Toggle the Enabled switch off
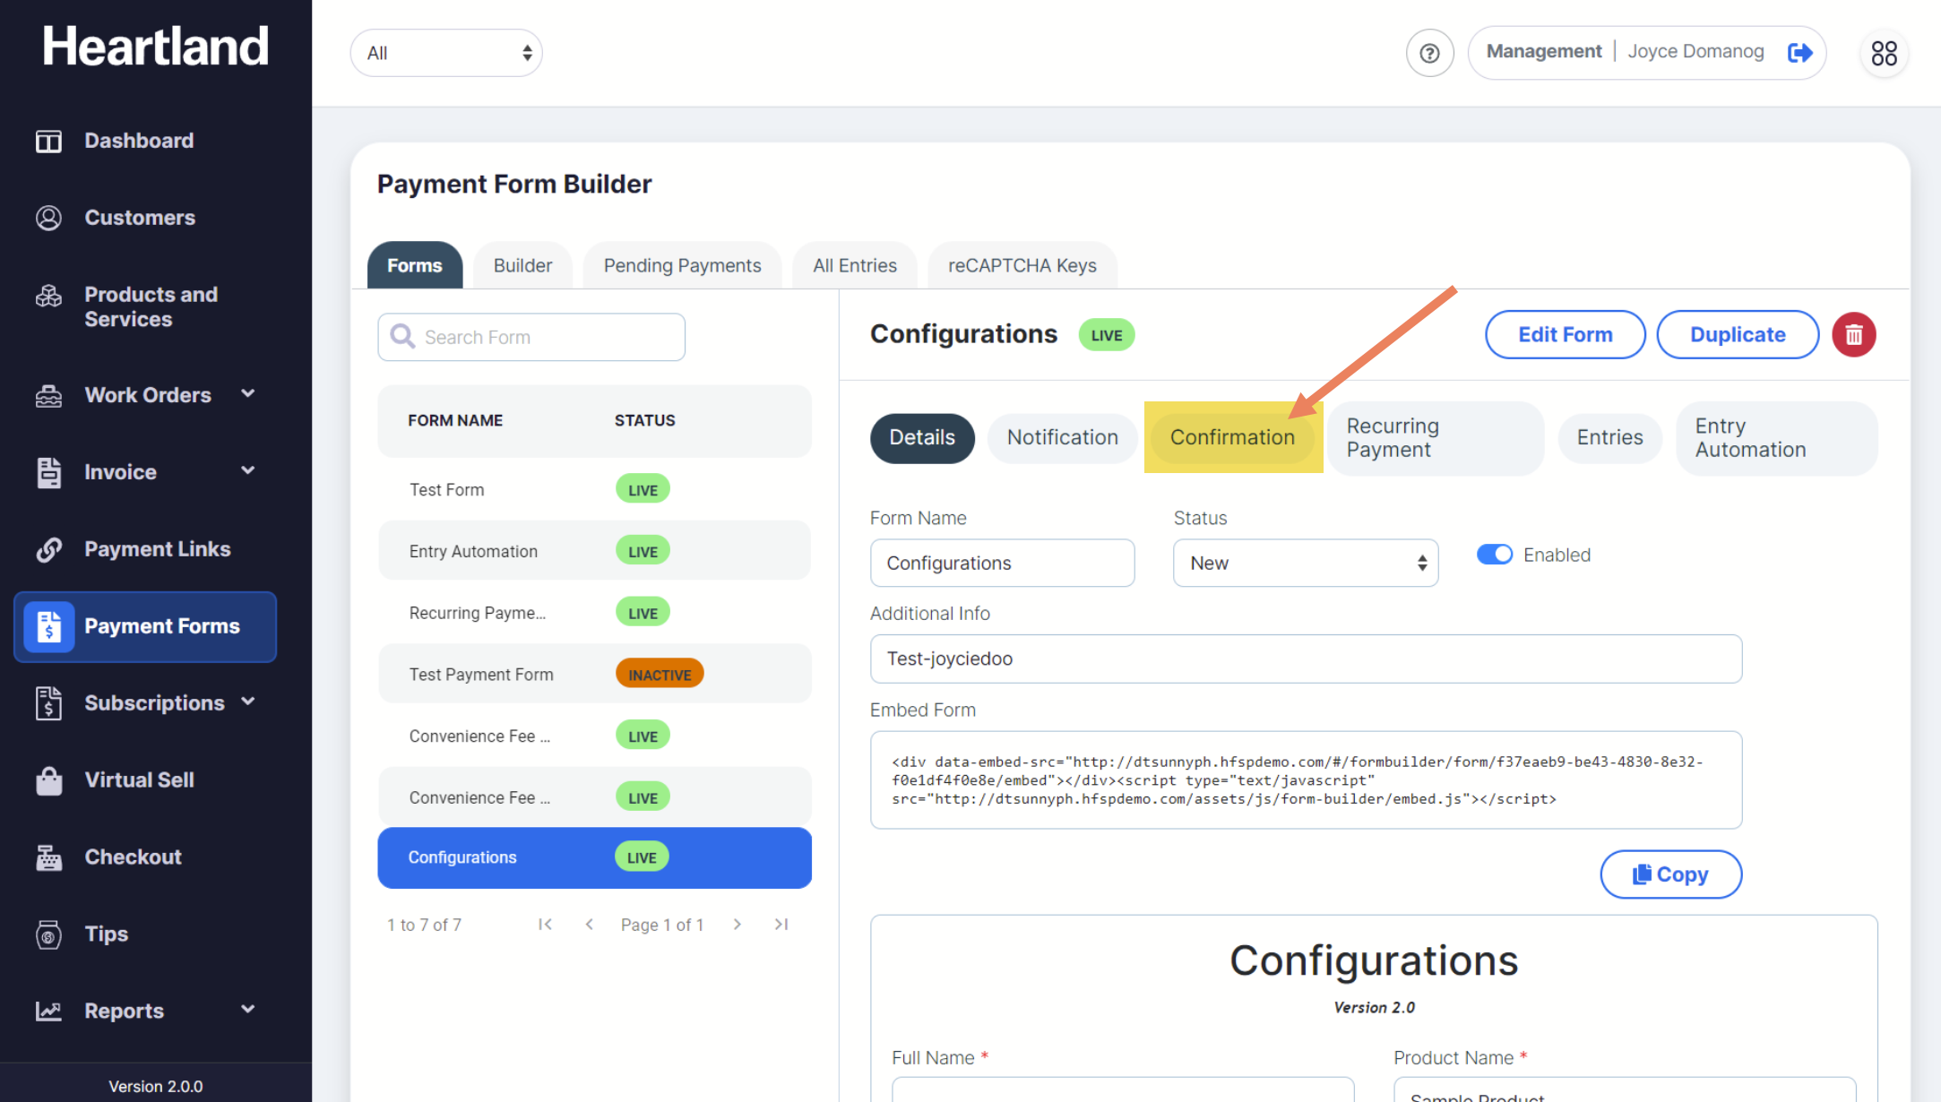 1494,555
